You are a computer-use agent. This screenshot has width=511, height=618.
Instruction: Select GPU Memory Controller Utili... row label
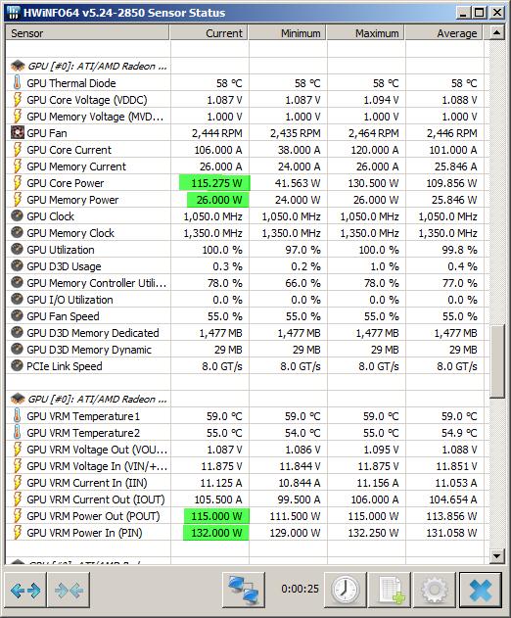coord(97,283)
